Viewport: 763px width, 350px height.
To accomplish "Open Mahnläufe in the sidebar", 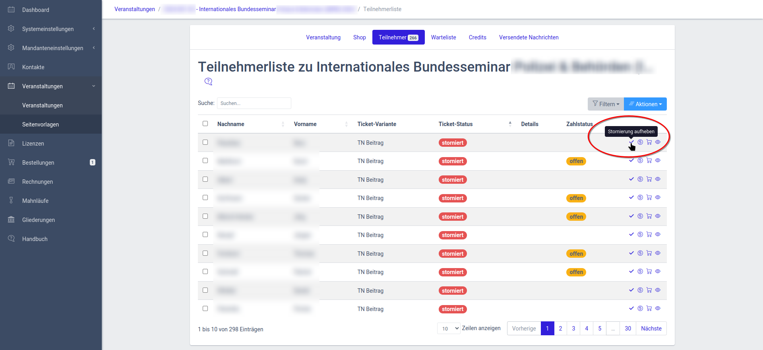I will pyautogui.click(x=35, y=201).
